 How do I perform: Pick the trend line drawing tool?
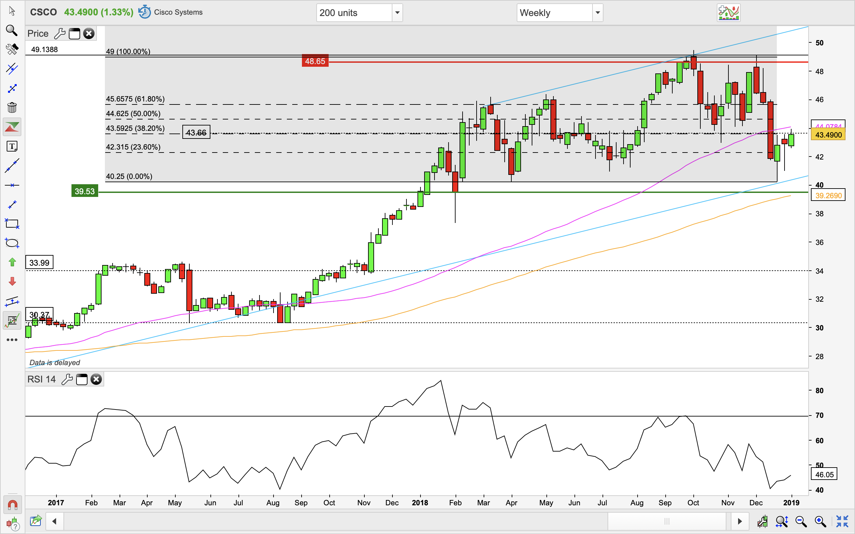coord(12,166)
